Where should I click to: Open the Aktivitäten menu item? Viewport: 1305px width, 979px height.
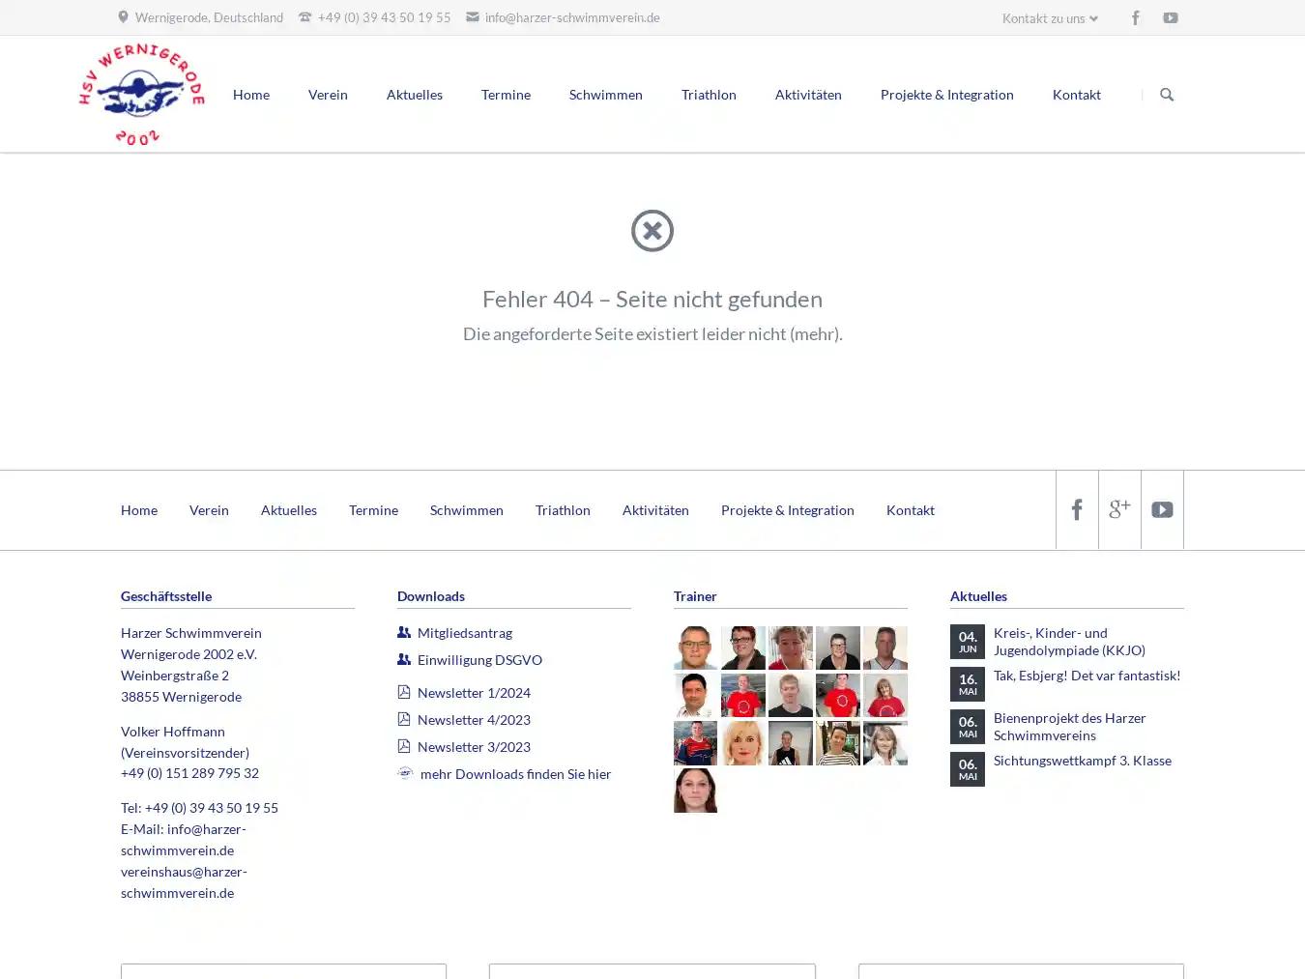point(808,94)
